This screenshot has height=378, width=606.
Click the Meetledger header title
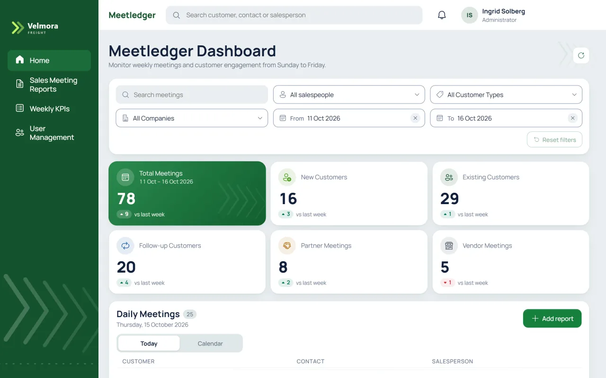point(132,15)
